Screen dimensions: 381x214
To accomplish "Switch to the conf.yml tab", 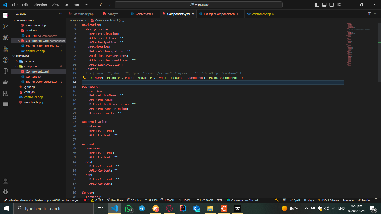I will click(x=114, y=14).
